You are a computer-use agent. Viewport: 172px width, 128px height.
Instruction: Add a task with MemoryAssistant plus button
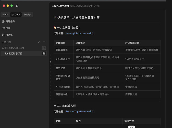[44, 48]
